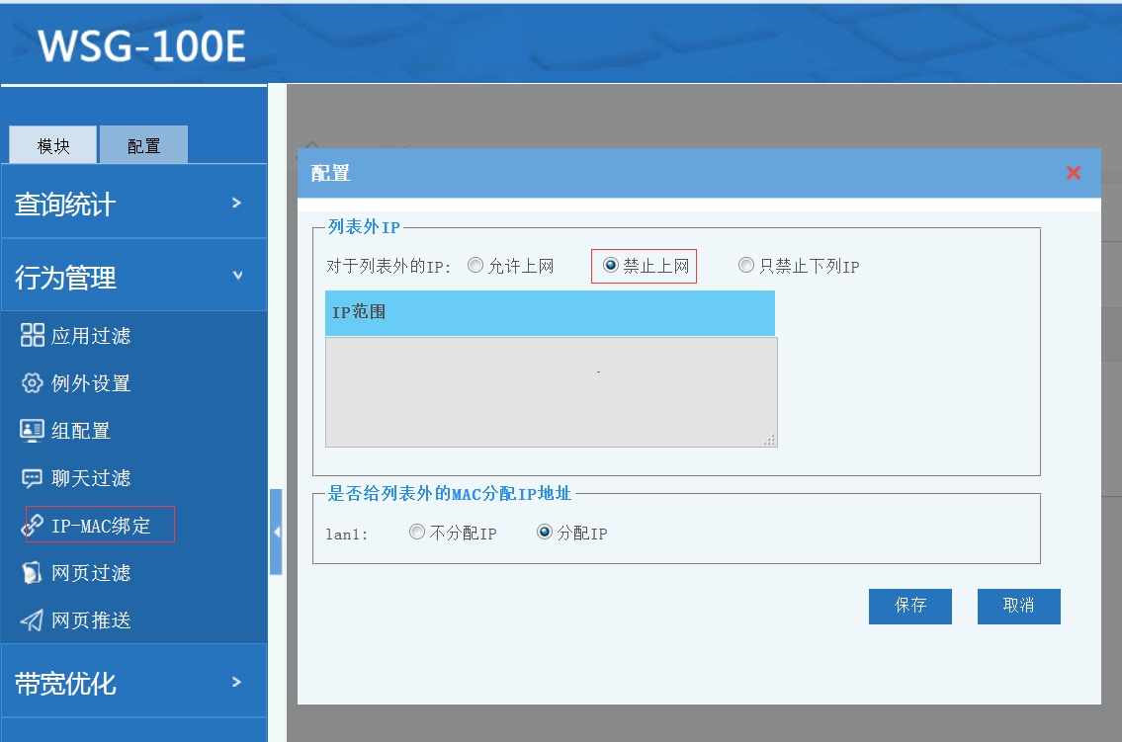This screenshot has height=742, width=1122.
Task: Collapse the 行为管理 menu section
Action: [133, 277]
